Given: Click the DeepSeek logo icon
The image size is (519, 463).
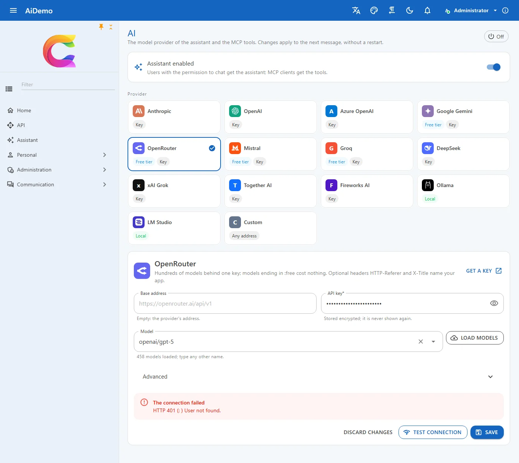Looking at the screenshot, I should [428, 148].
